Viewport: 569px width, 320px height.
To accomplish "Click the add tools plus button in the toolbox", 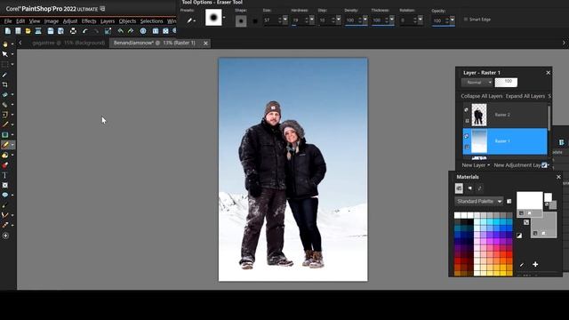I will pyautogui.click(x=5, y=236).
